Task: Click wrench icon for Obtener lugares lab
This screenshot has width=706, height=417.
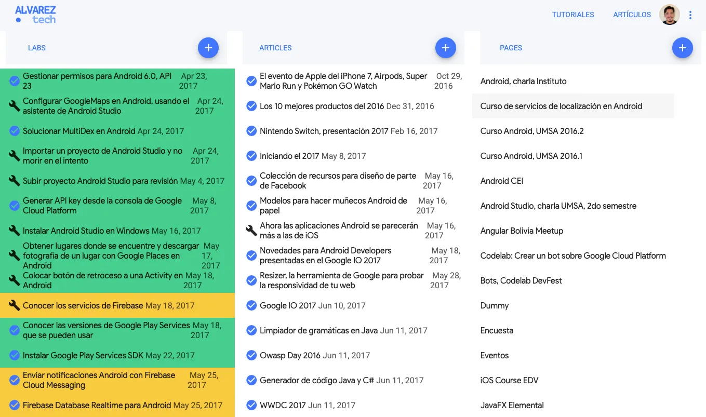Action: (15, 255)
